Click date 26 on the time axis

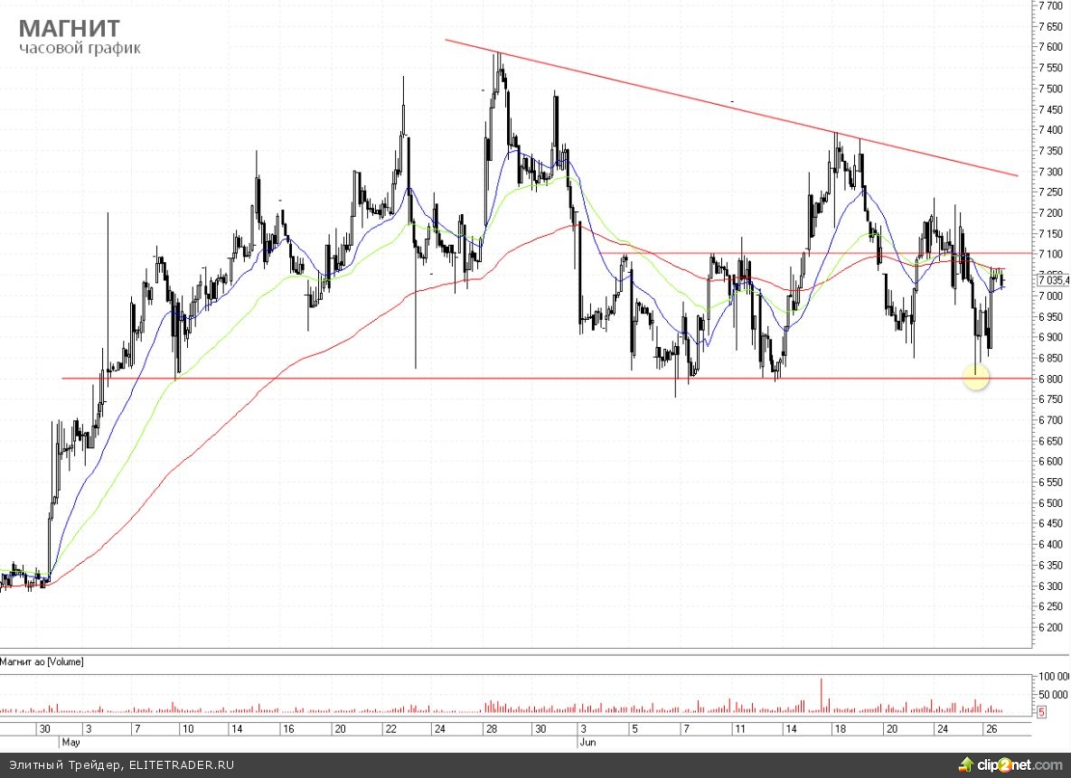(991, 728)
